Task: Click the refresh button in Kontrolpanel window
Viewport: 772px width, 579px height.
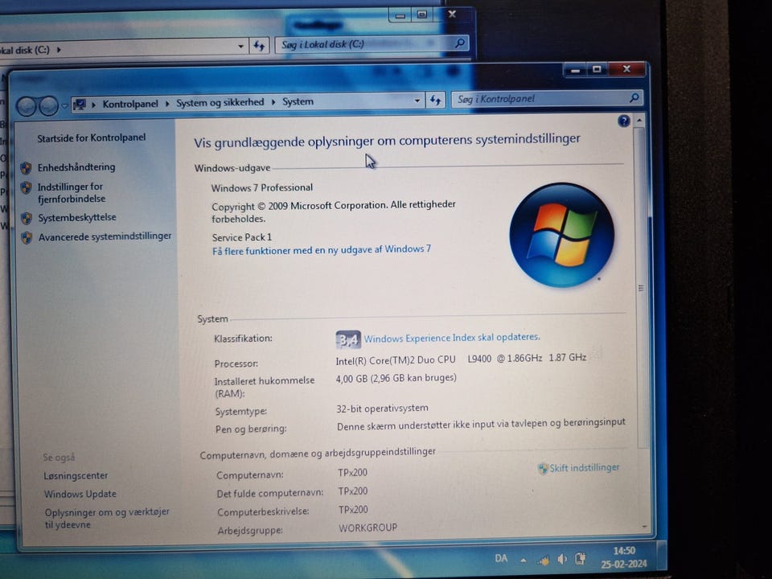Action: coord(435,100)
